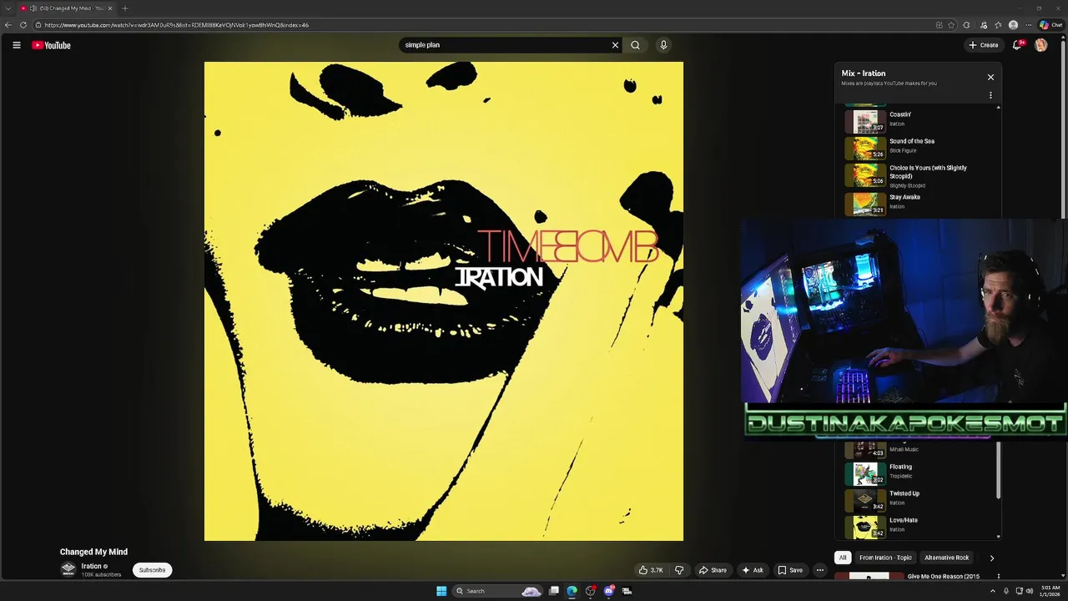
Task: Go back with the browser back arrow
Action: (x=8, y=25)
